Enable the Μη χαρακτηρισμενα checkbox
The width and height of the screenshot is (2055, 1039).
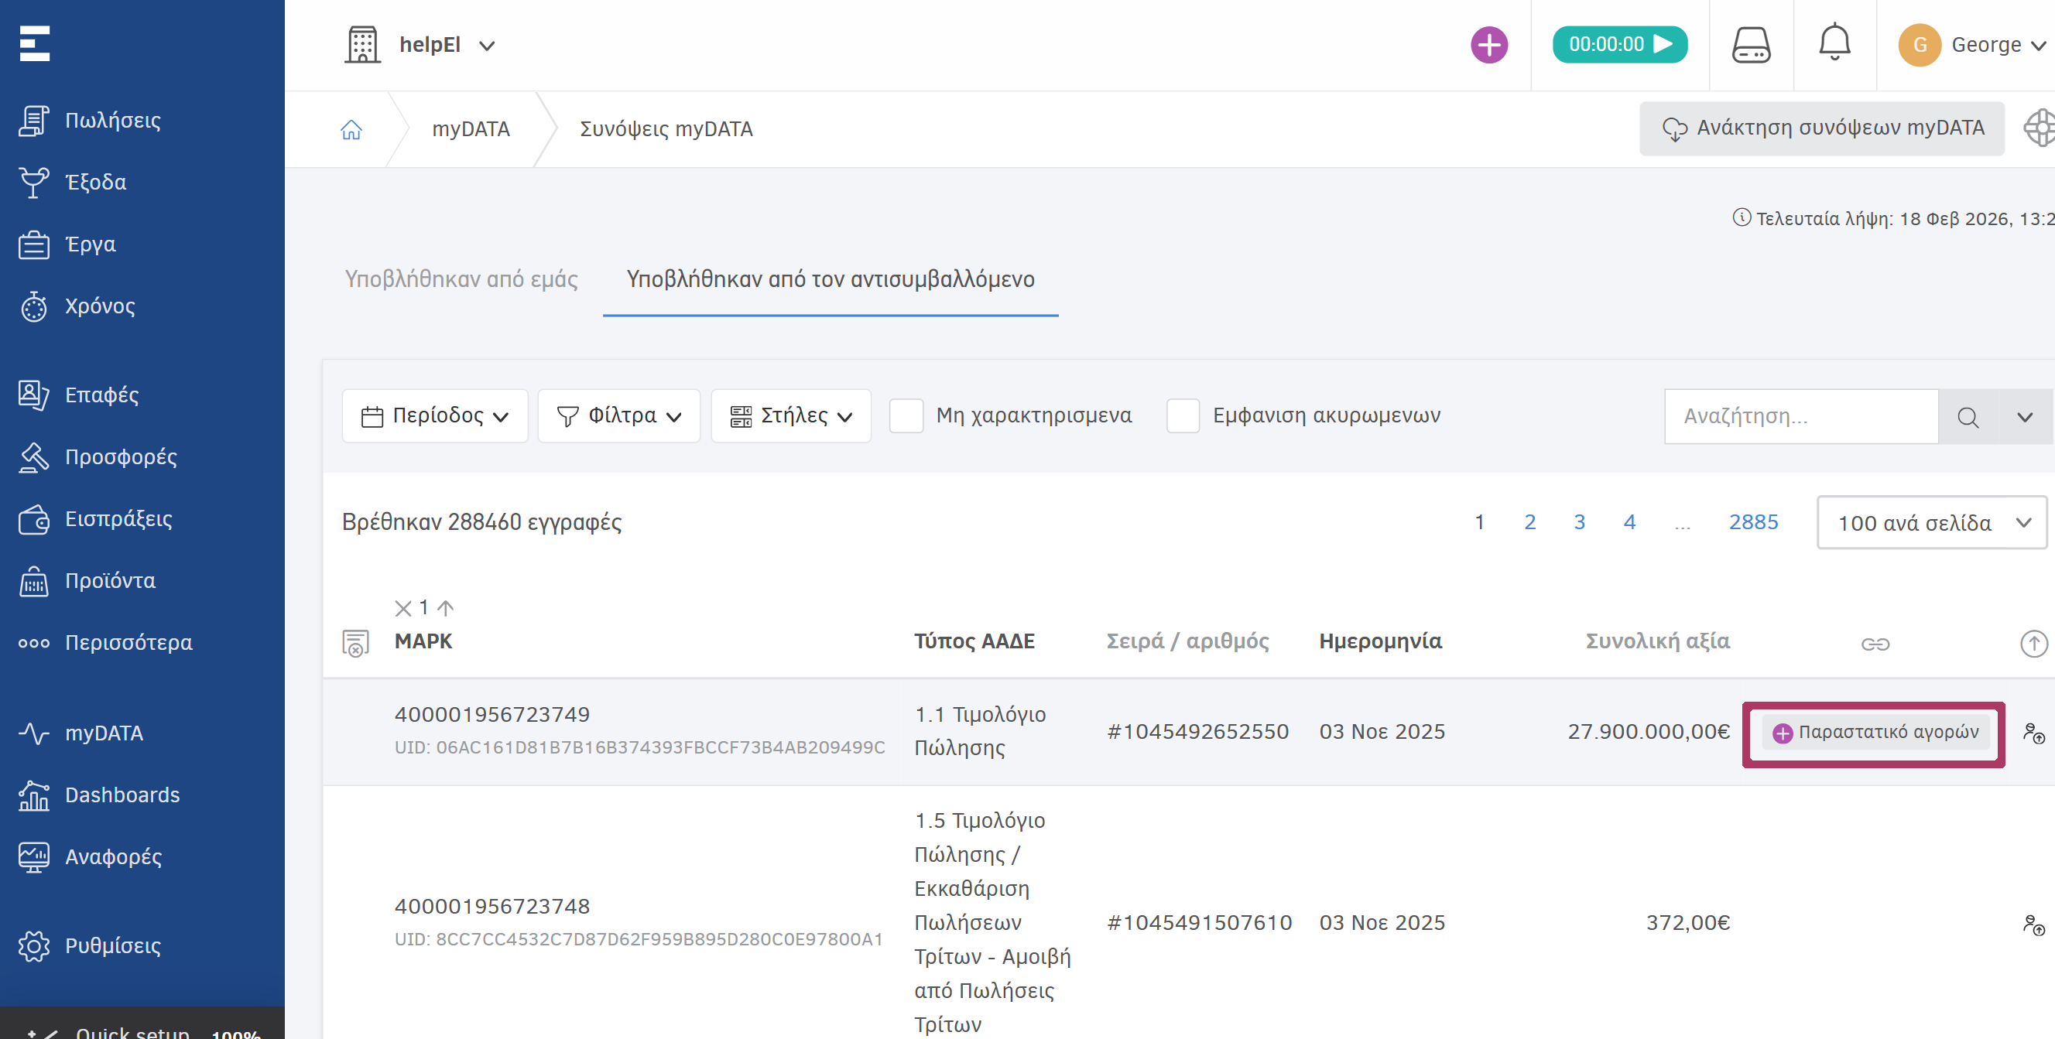(x=906, y=415)
